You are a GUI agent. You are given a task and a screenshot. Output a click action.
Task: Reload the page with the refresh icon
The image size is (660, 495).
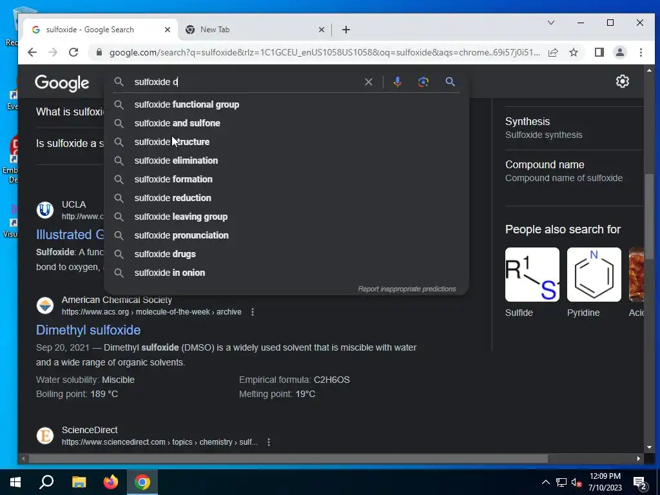73,52
